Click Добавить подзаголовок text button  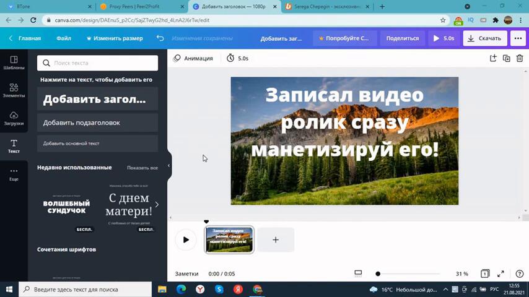pos(97,123)
